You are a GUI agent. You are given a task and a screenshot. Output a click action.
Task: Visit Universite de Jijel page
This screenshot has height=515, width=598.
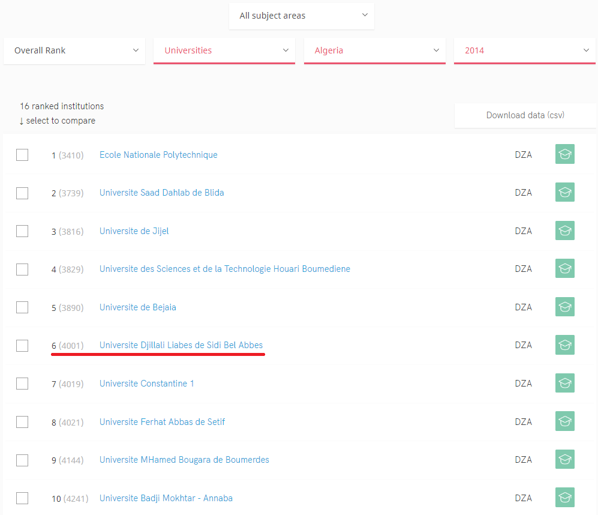(134, 231)
